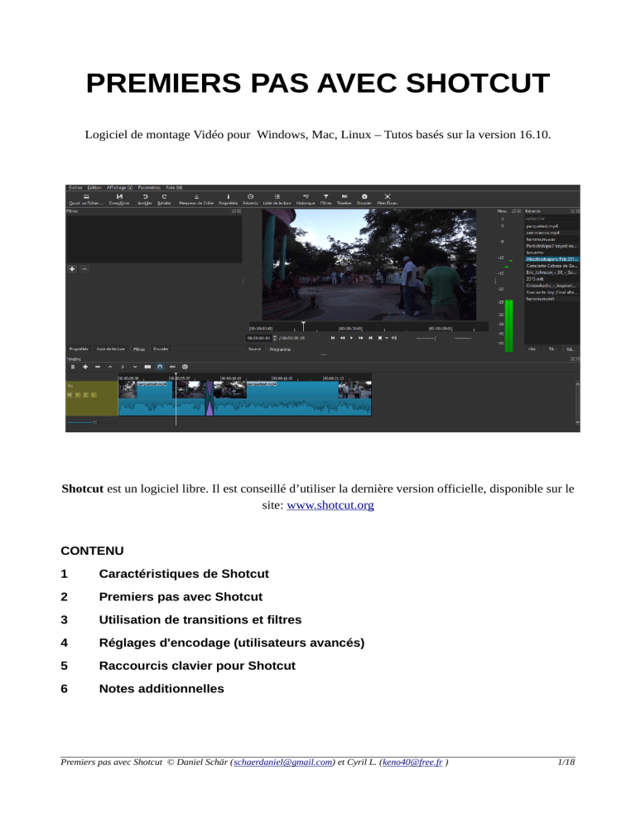Toggle hide (H) on track V1

click(x=78, y=395)
